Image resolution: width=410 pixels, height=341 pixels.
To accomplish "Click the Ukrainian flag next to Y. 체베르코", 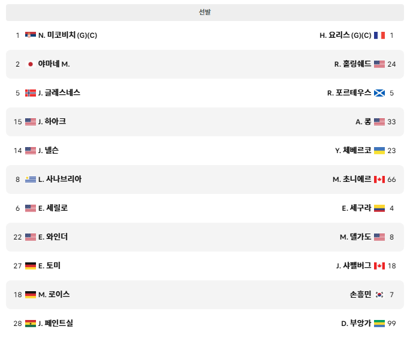I will pyautogui.click(x=379, y=150).
